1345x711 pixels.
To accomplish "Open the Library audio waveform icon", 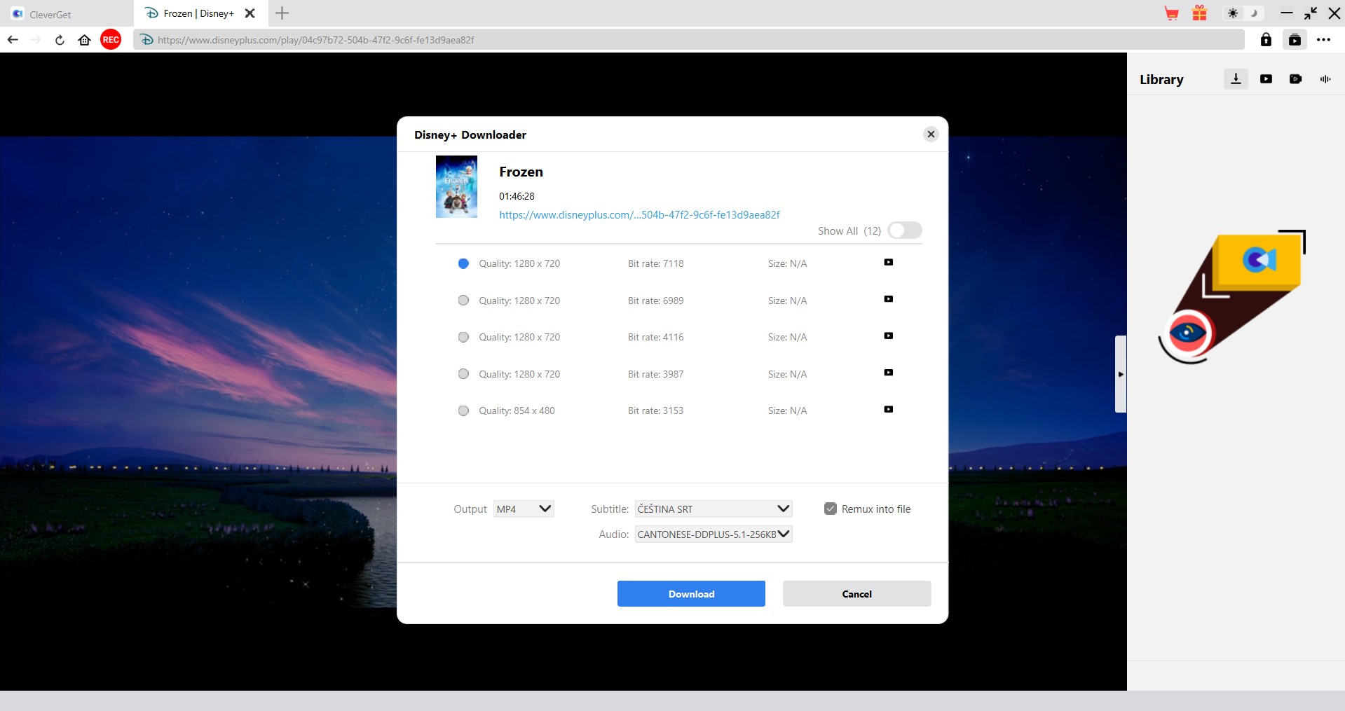I will 1325,79.
